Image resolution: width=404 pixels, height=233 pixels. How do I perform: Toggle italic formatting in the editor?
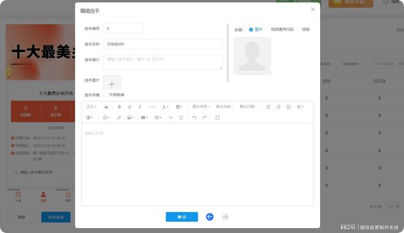click(x=140, y=107)
